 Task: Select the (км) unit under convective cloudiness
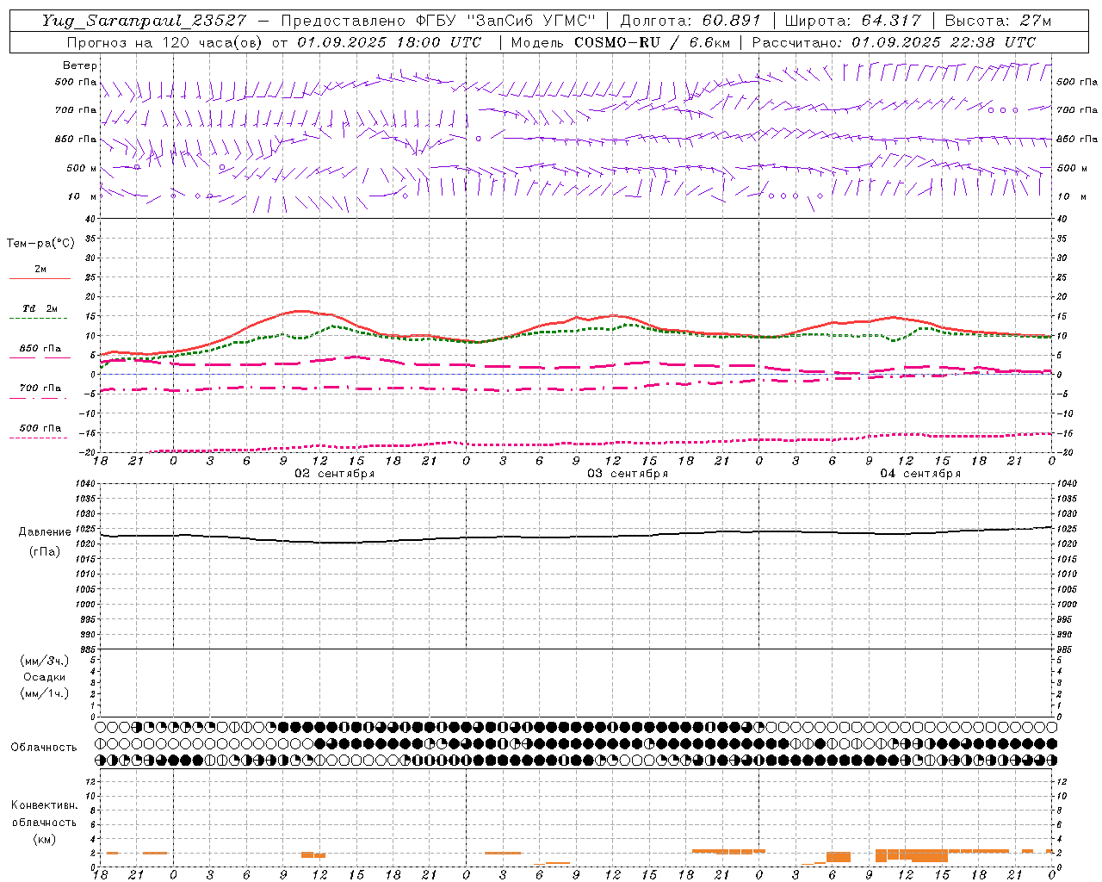(44, 839)
